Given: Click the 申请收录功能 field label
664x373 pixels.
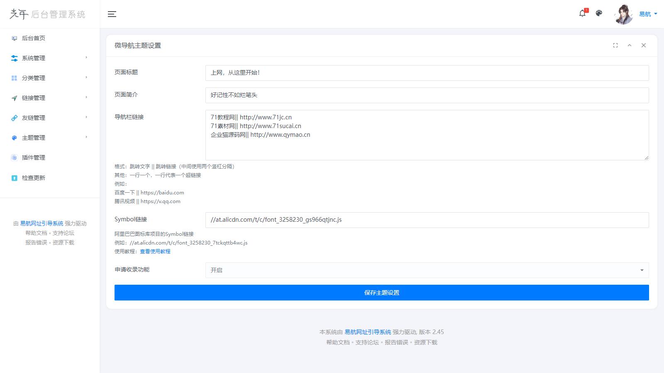Looking at the screenshot, I should pyautogui.click(x=132, y=269).
